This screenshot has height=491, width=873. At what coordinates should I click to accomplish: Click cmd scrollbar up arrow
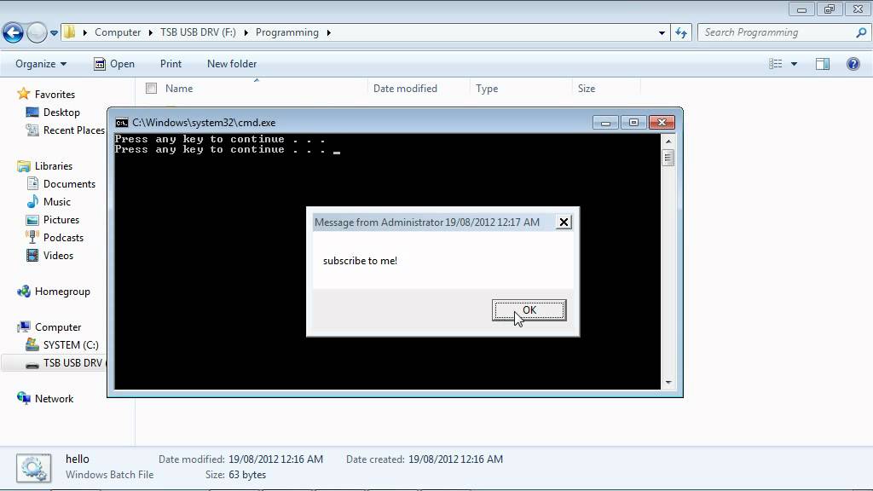tap(668, 141)
